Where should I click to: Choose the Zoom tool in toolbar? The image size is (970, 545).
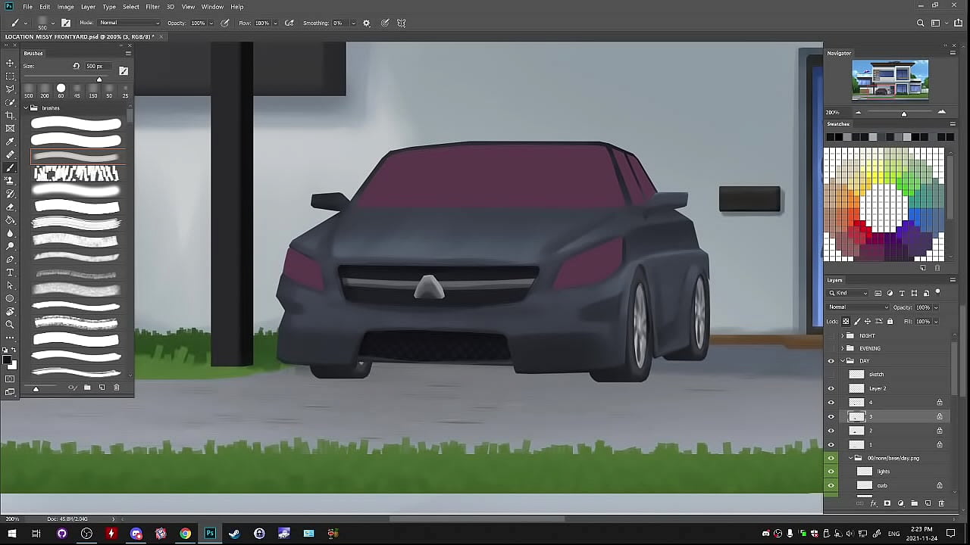[10, 325]
